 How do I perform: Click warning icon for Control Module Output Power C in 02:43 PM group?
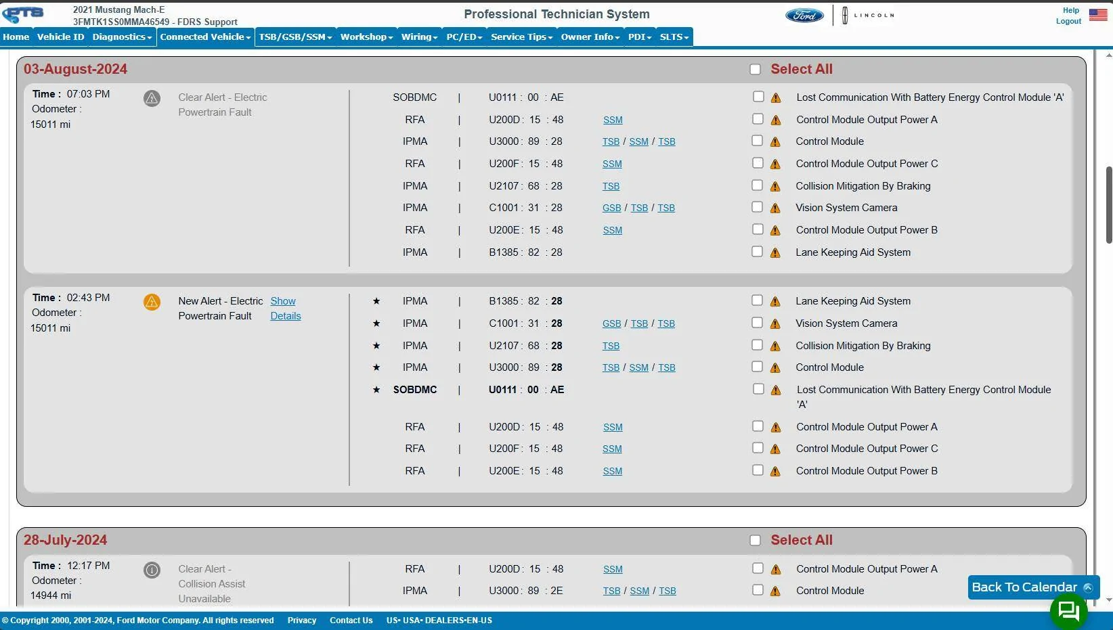pyautogui.click(x=775, y=449)
